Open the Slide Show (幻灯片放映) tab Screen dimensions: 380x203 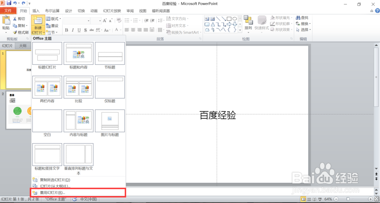tap(112, 11)
